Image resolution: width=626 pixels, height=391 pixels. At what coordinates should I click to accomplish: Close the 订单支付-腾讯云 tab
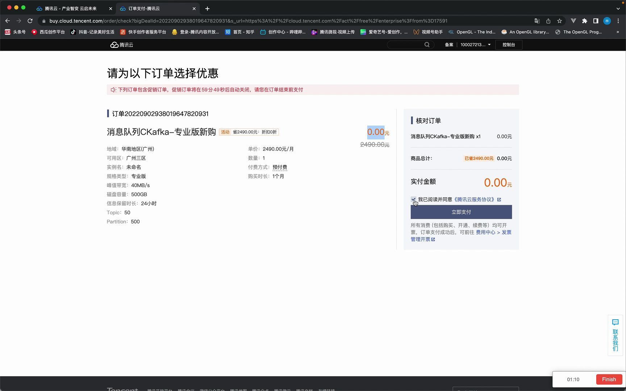[194, 9]
